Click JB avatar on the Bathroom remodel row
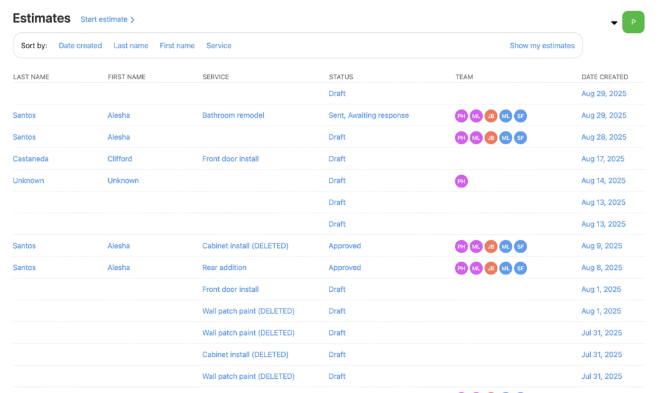Screen dimensions: 659x393 tap(491, 116)
